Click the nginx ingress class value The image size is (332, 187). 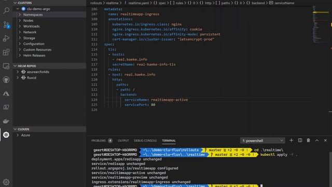click(176, 24)
